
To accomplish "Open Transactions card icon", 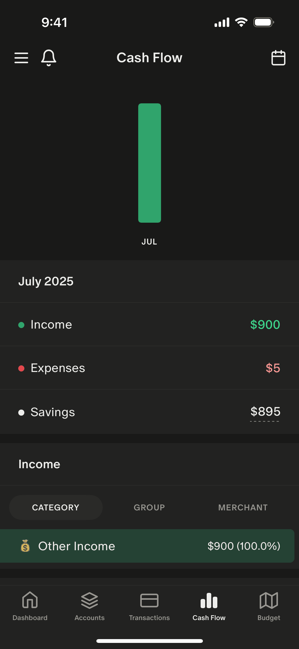I will click(149, 600).
